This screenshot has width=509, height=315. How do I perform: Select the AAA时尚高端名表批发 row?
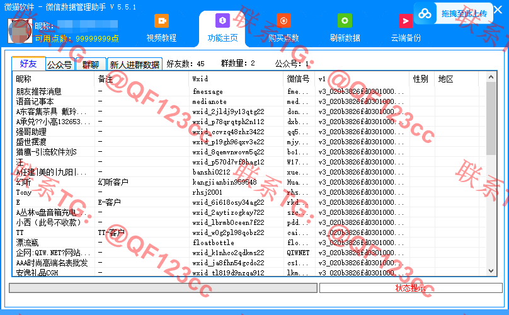click(249, 262)
